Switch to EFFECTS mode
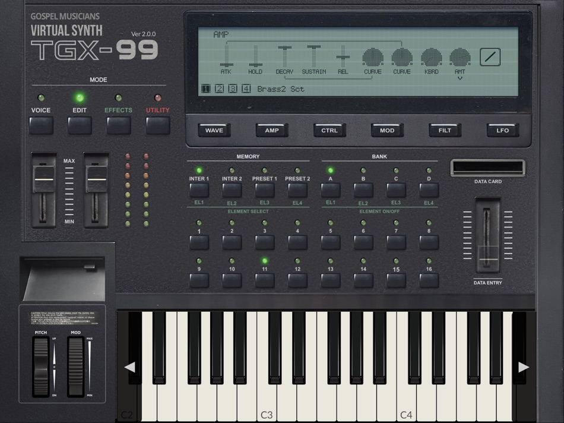This screenshot has width=564, height=423. pos(118,125)
